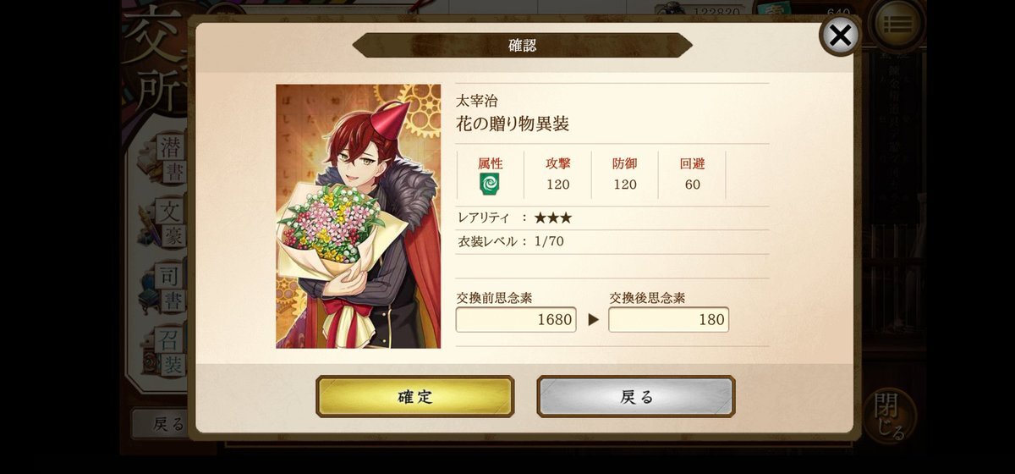Viewport: 1015px width, 474px height.
Task: Tap the 確認 dialog title banner
Action: (x=522, y=45)
